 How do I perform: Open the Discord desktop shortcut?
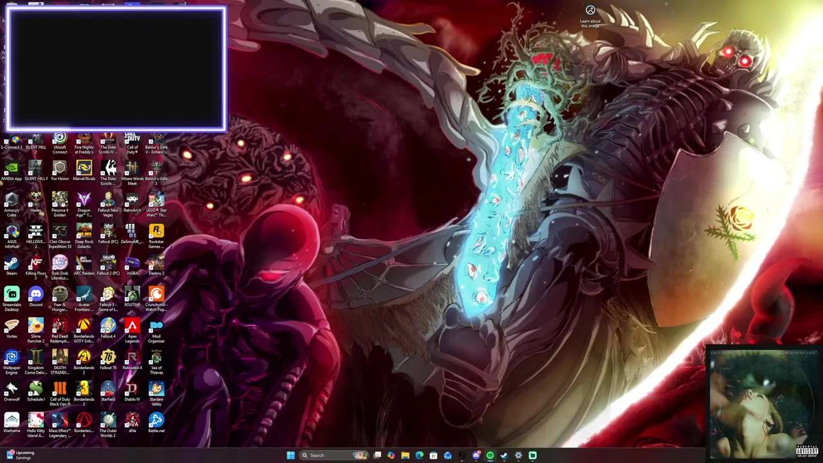pyautogui.click(x=36, y=297)
